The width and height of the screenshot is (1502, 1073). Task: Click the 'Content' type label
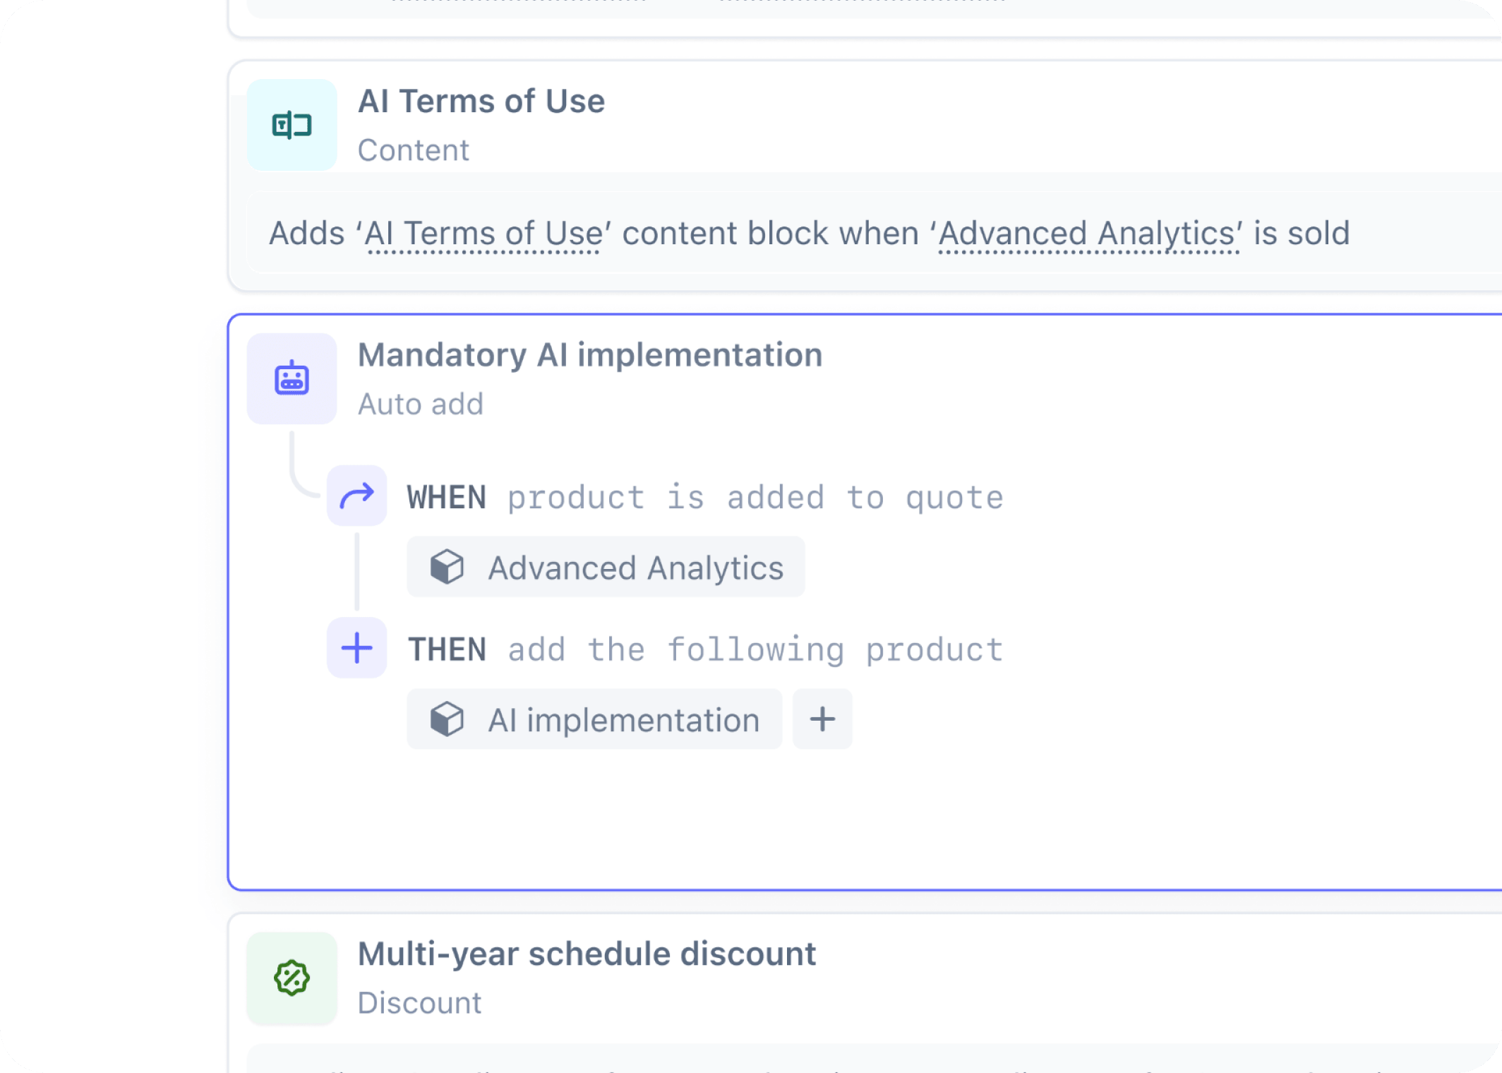pyautogui.click(x=414, y=150)
